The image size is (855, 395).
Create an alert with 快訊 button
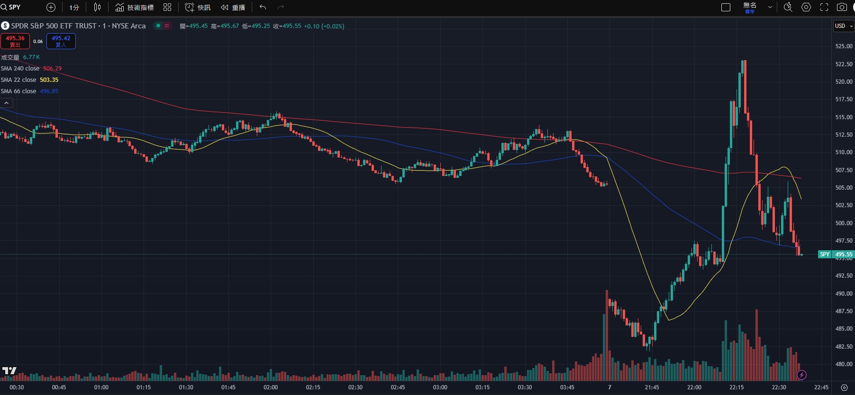point(198,7)
